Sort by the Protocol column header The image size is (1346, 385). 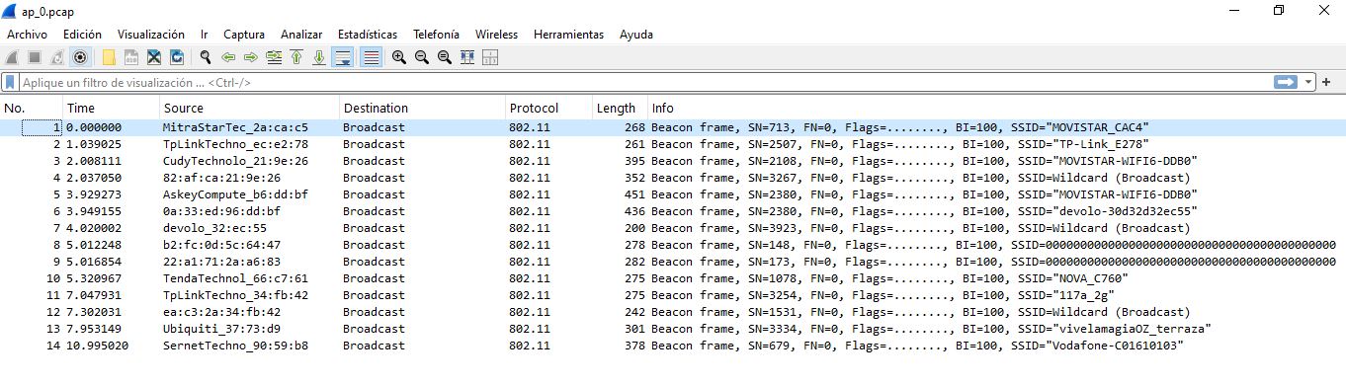[x=548, y=109]
